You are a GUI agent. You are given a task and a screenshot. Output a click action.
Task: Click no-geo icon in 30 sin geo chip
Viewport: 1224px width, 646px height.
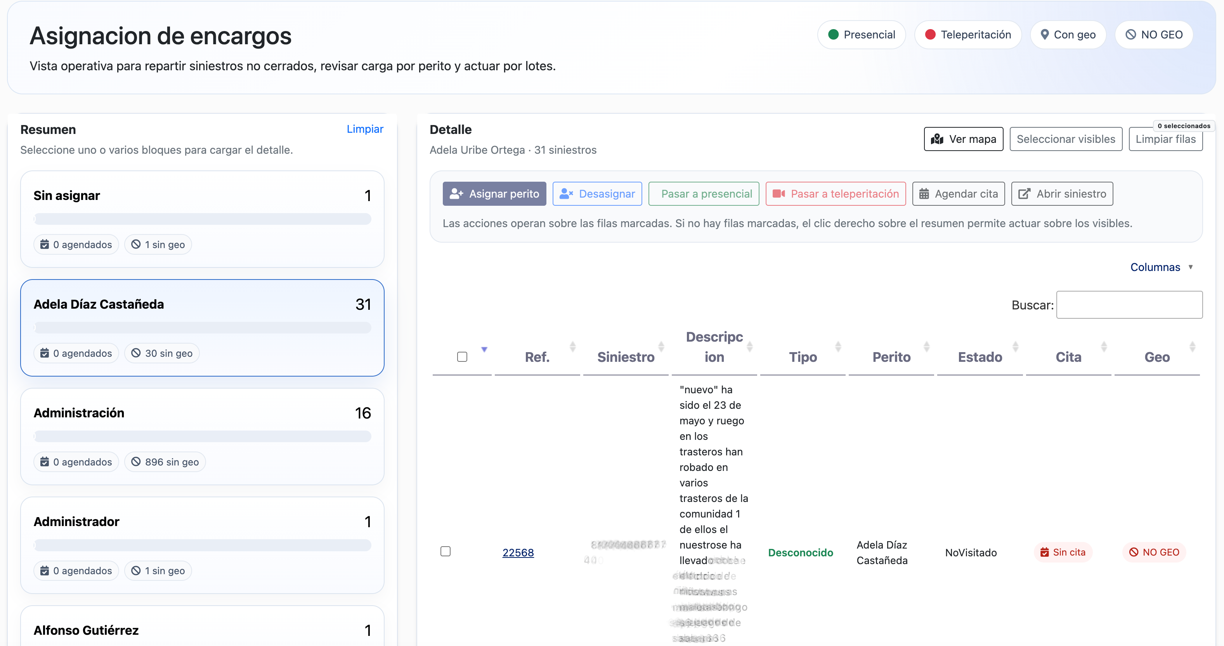click(136, 353)
